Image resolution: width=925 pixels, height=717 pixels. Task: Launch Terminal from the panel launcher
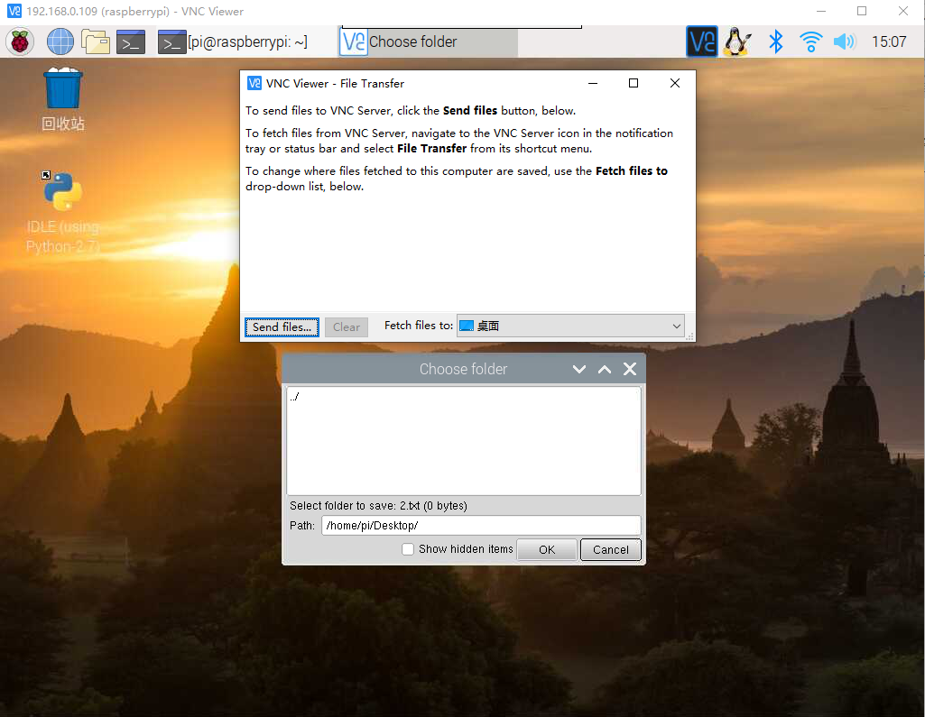tap(131, 41)
